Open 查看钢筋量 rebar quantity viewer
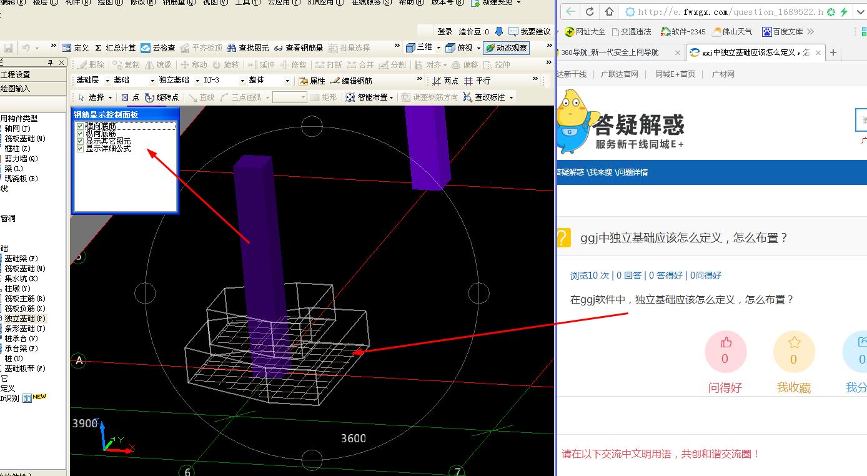The width and height of the screenshot is (867, 476). (299, 47)
